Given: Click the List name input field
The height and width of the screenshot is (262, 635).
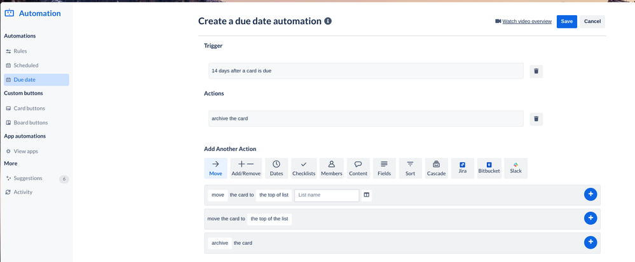Looking at the screenshot, I should point(327,195).
